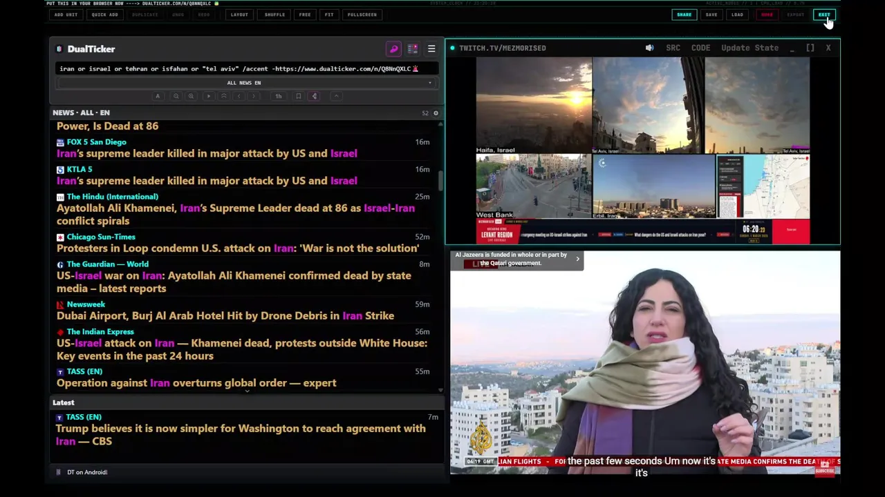This screenshot has width=885, height=497.
Task: Click the DualTicker logo icon
Action: [x=59, y=49]
